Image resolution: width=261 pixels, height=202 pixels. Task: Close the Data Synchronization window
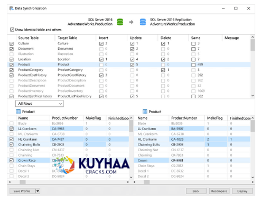(x=248, y=8)
